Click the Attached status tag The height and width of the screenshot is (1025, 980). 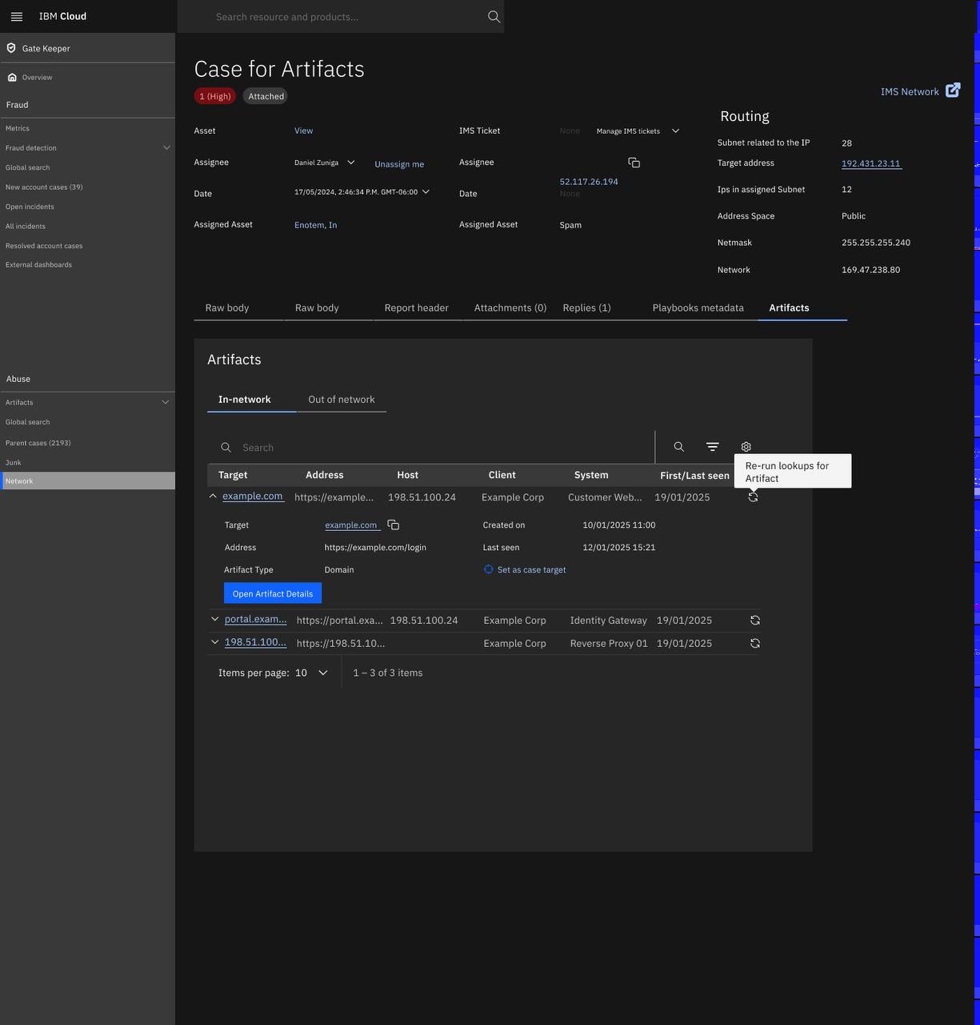(266, 96)
